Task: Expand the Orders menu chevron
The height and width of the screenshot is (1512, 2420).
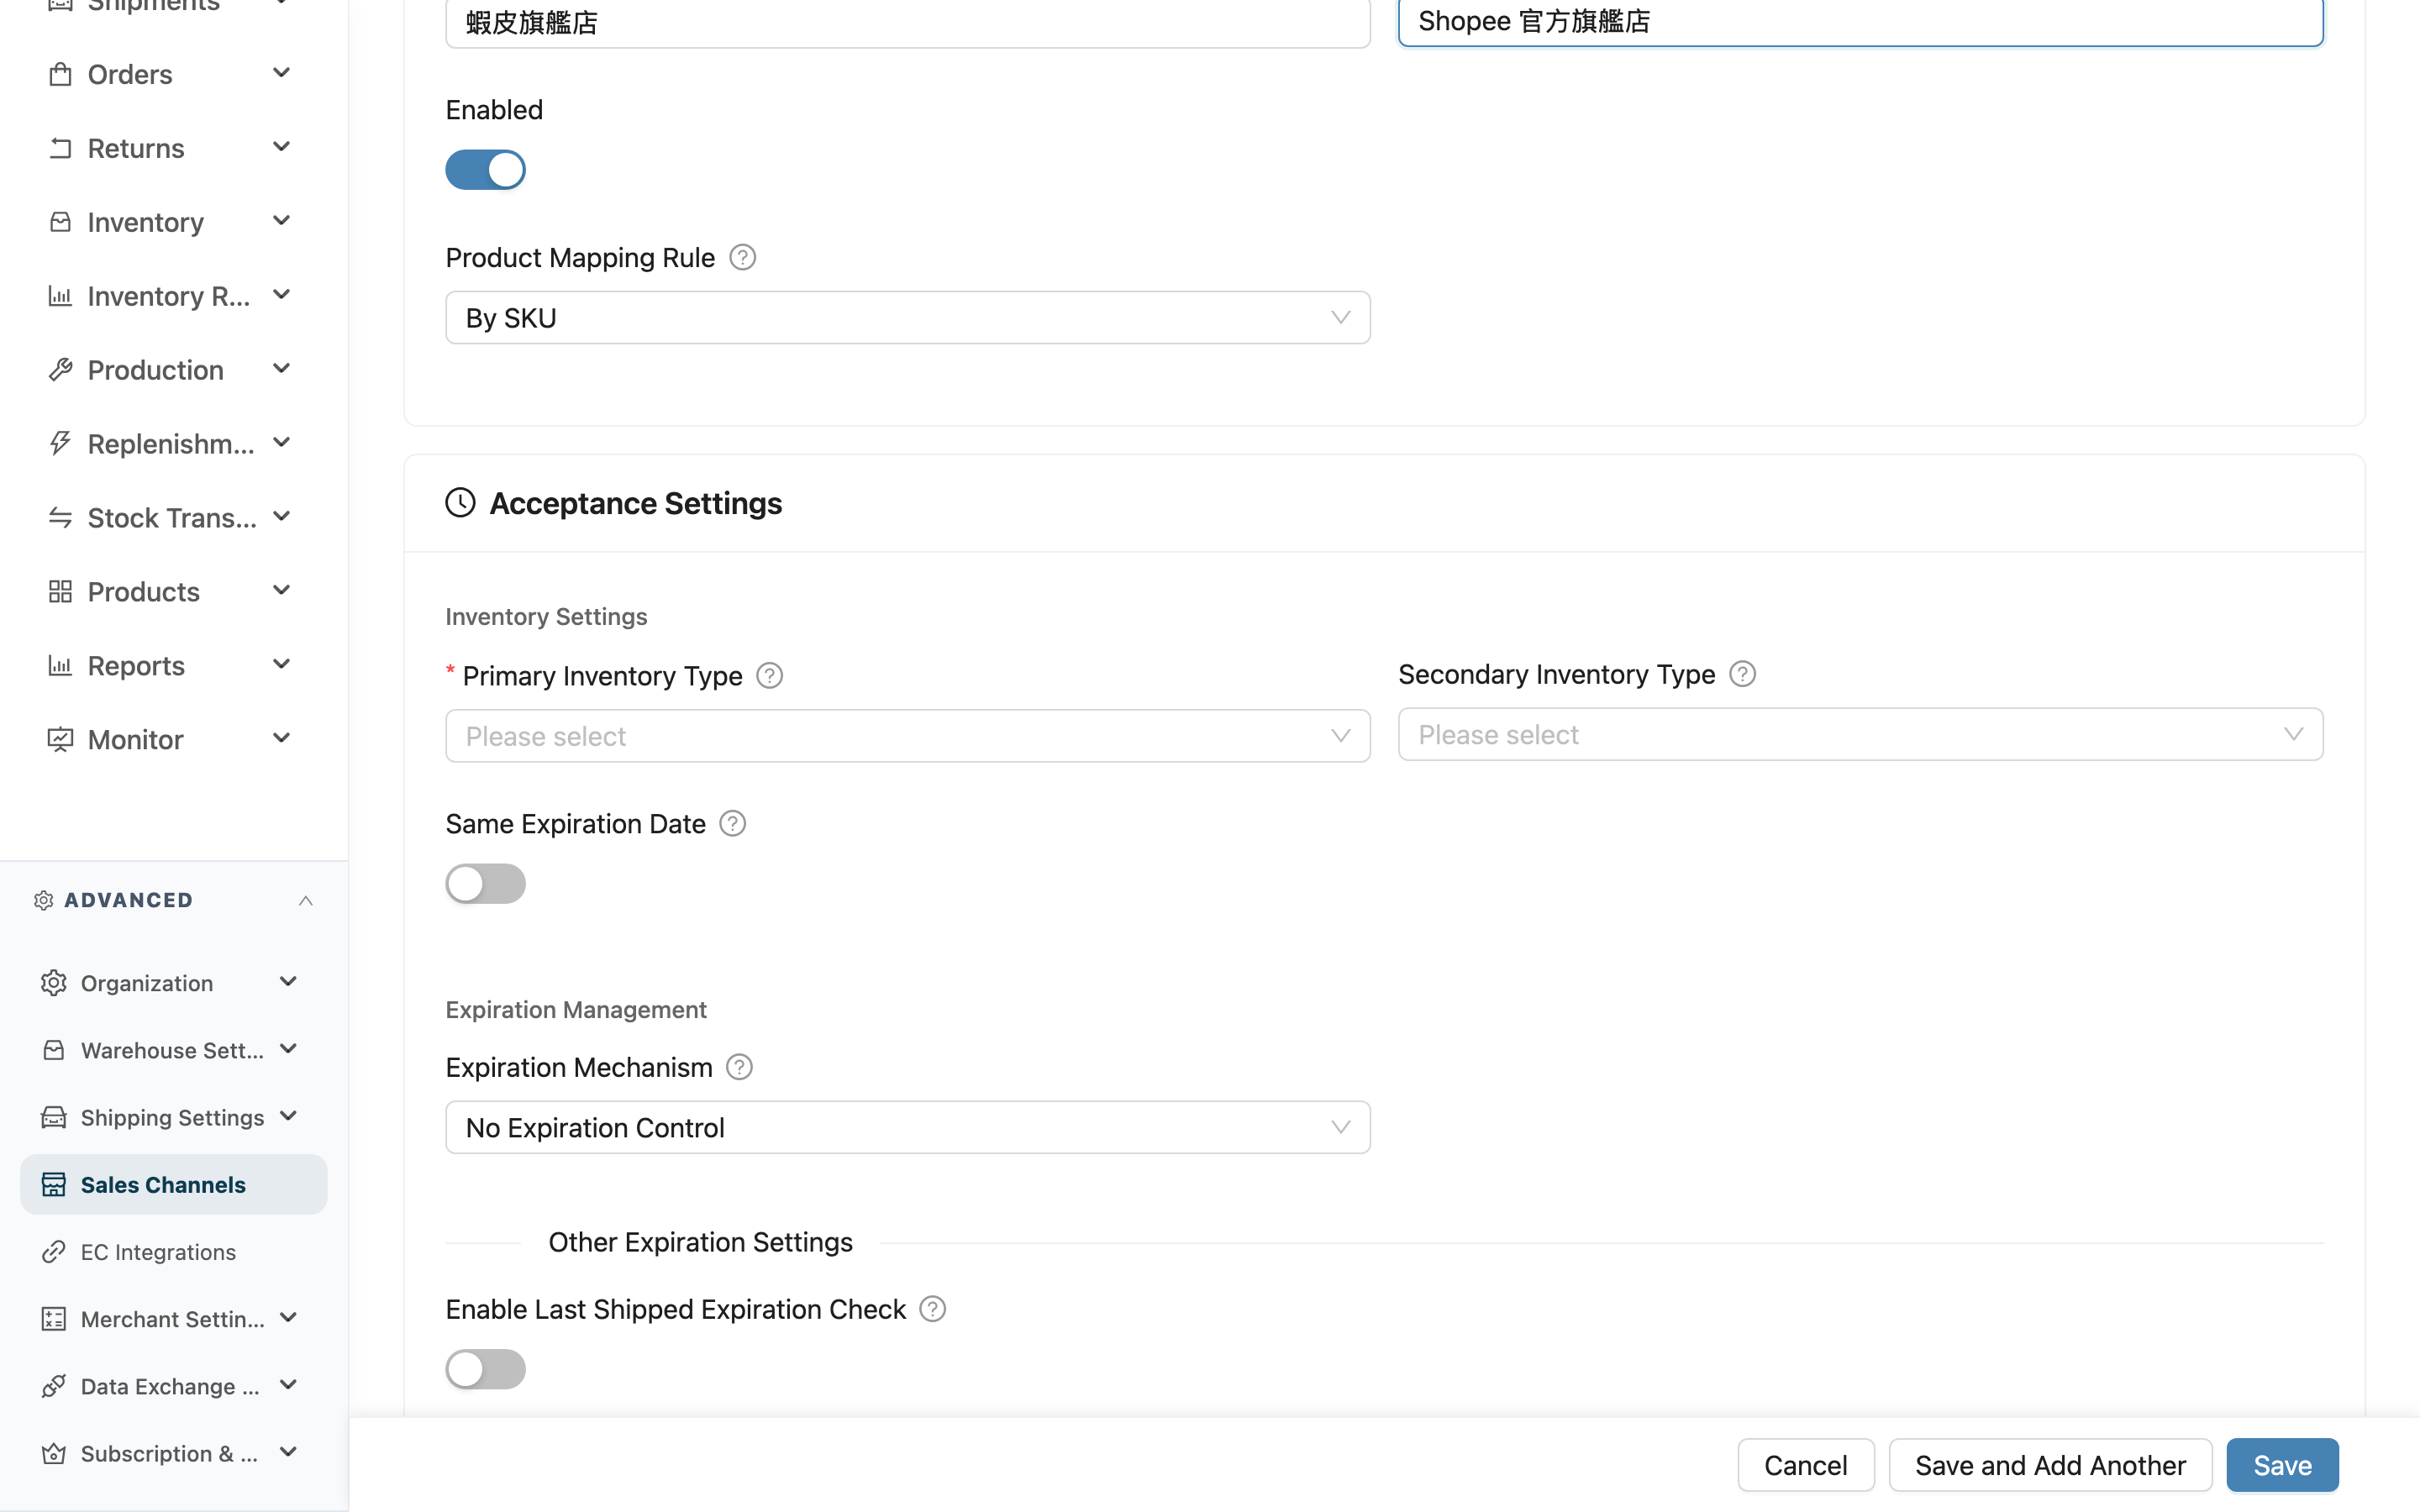Action: (x=282, y=73)
